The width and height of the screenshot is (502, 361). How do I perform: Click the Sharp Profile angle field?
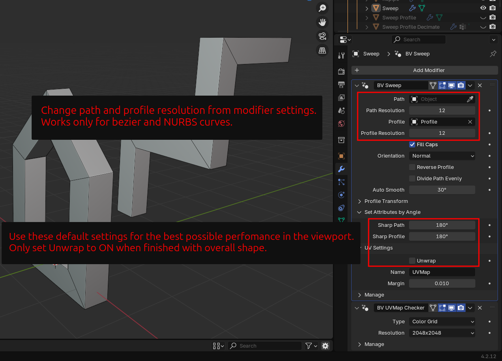coord(442,237)
